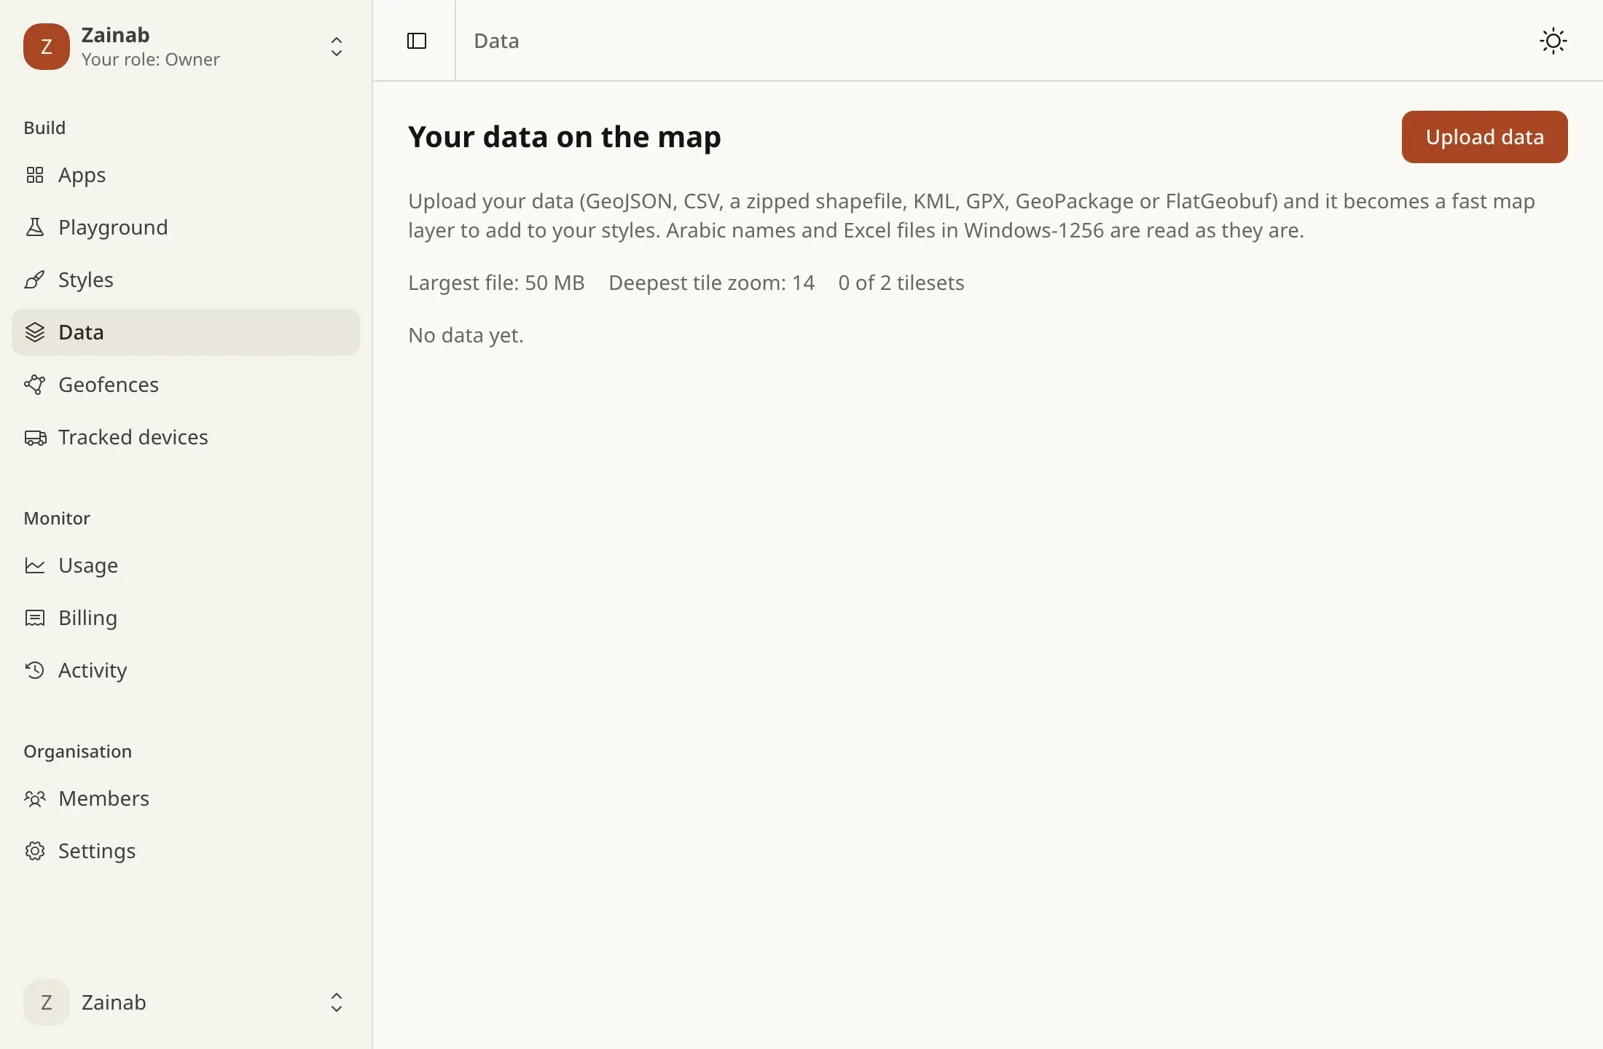This screenshot has height=1049, width=1603.
Task: Click the Organisation section heading
Action: click(77, 752)
